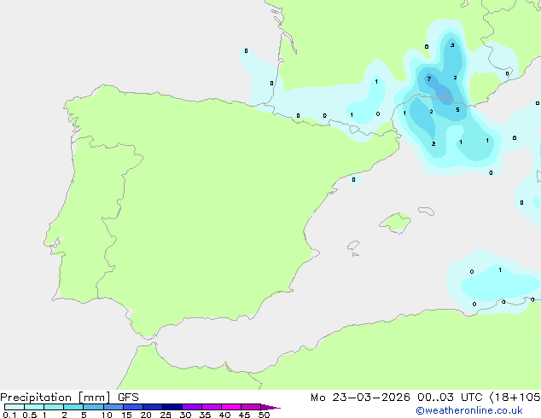The height and width of the screenshot is (418, 541).
Task: Pick the 1–2 mm legend color box
Action: pos(54,407)
